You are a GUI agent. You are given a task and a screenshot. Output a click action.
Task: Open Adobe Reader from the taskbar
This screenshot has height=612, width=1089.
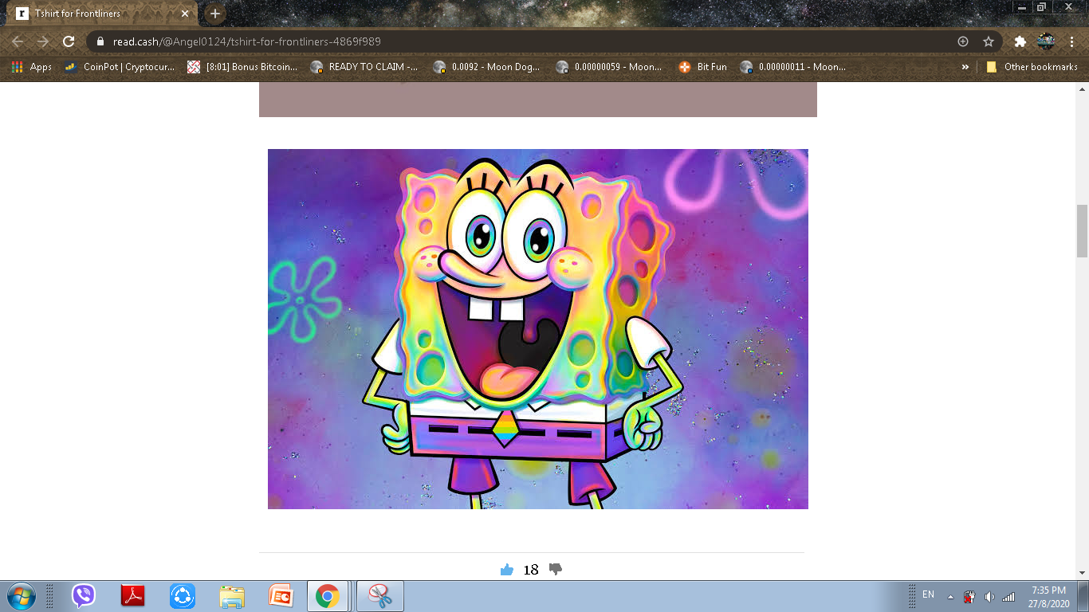tap(132, 596)
